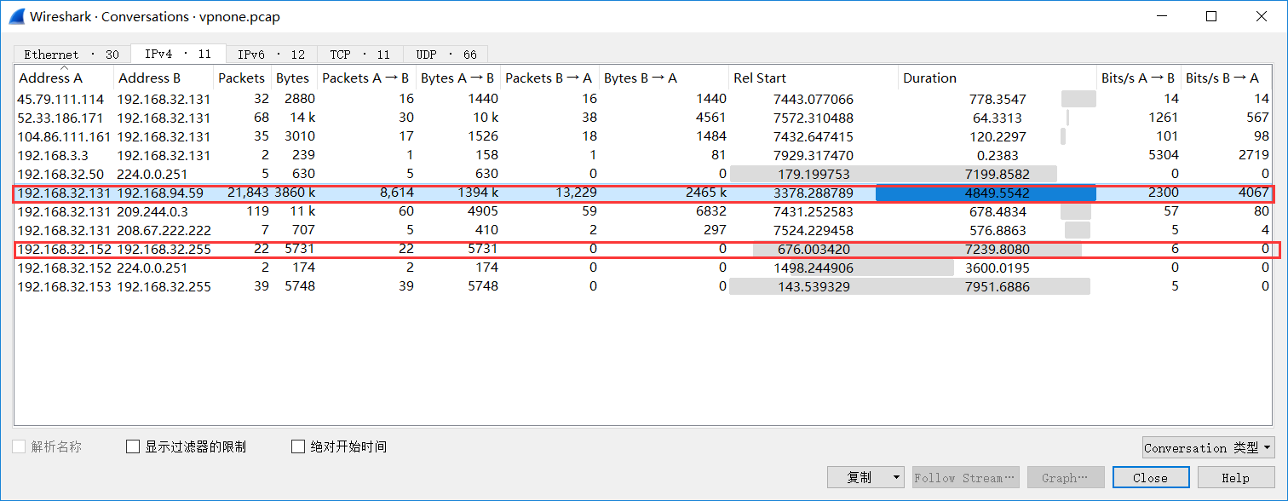
Task: Click the Wireshark shark fin icon
Action: pyautogui.click(x=16, y=16)
